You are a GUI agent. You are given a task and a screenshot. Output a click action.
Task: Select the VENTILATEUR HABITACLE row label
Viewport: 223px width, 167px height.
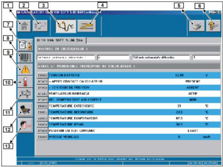click(69, 93)
